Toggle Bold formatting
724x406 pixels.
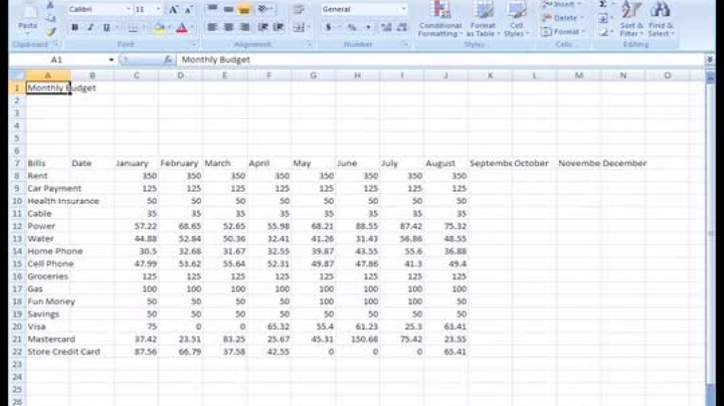74,28
